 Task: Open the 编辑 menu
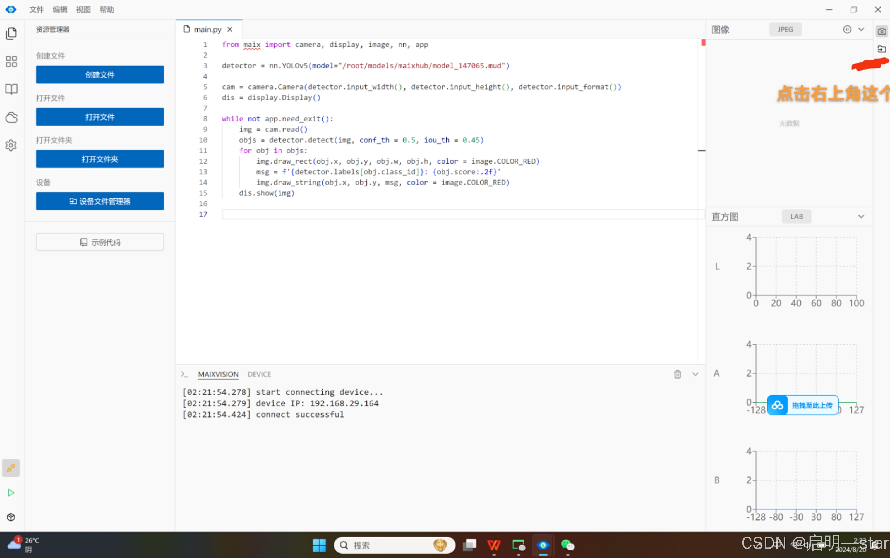[x=60, y=9]
